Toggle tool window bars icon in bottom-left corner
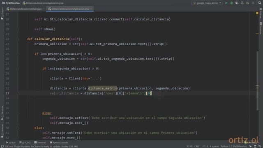The image size is (263, 148). 2,146
